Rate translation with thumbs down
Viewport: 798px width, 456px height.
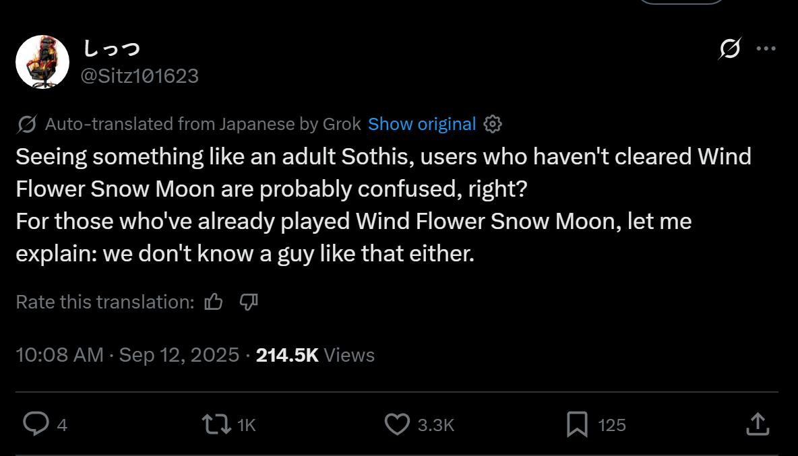(x=249, y=302)
